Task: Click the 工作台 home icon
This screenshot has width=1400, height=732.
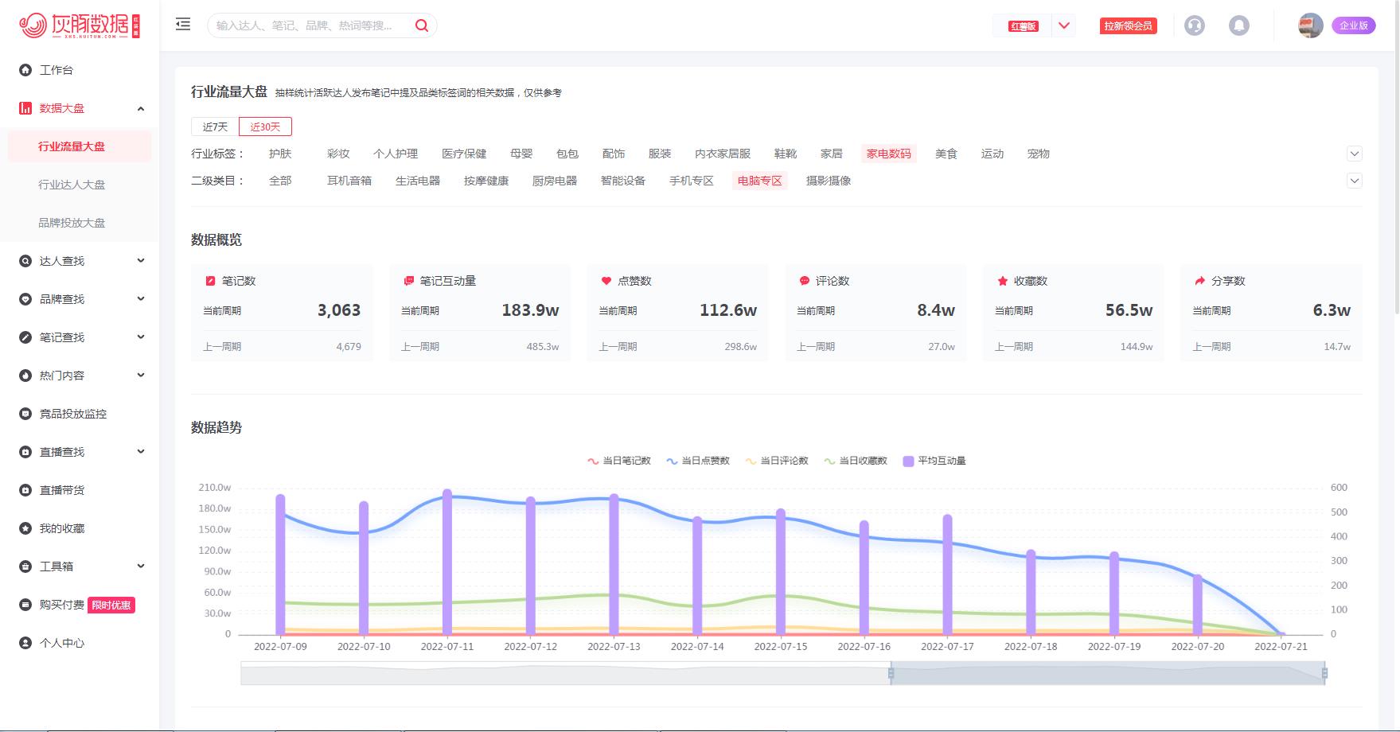Action: [25, 70]
